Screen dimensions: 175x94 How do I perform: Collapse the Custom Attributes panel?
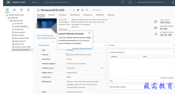174,52
